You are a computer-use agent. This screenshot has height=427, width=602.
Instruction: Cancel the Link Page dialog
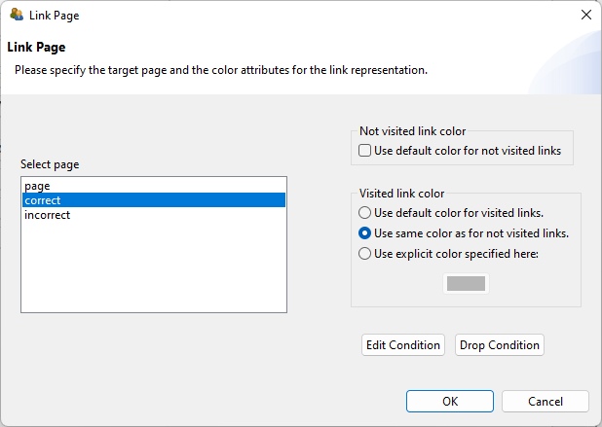[x=546, y=402]
